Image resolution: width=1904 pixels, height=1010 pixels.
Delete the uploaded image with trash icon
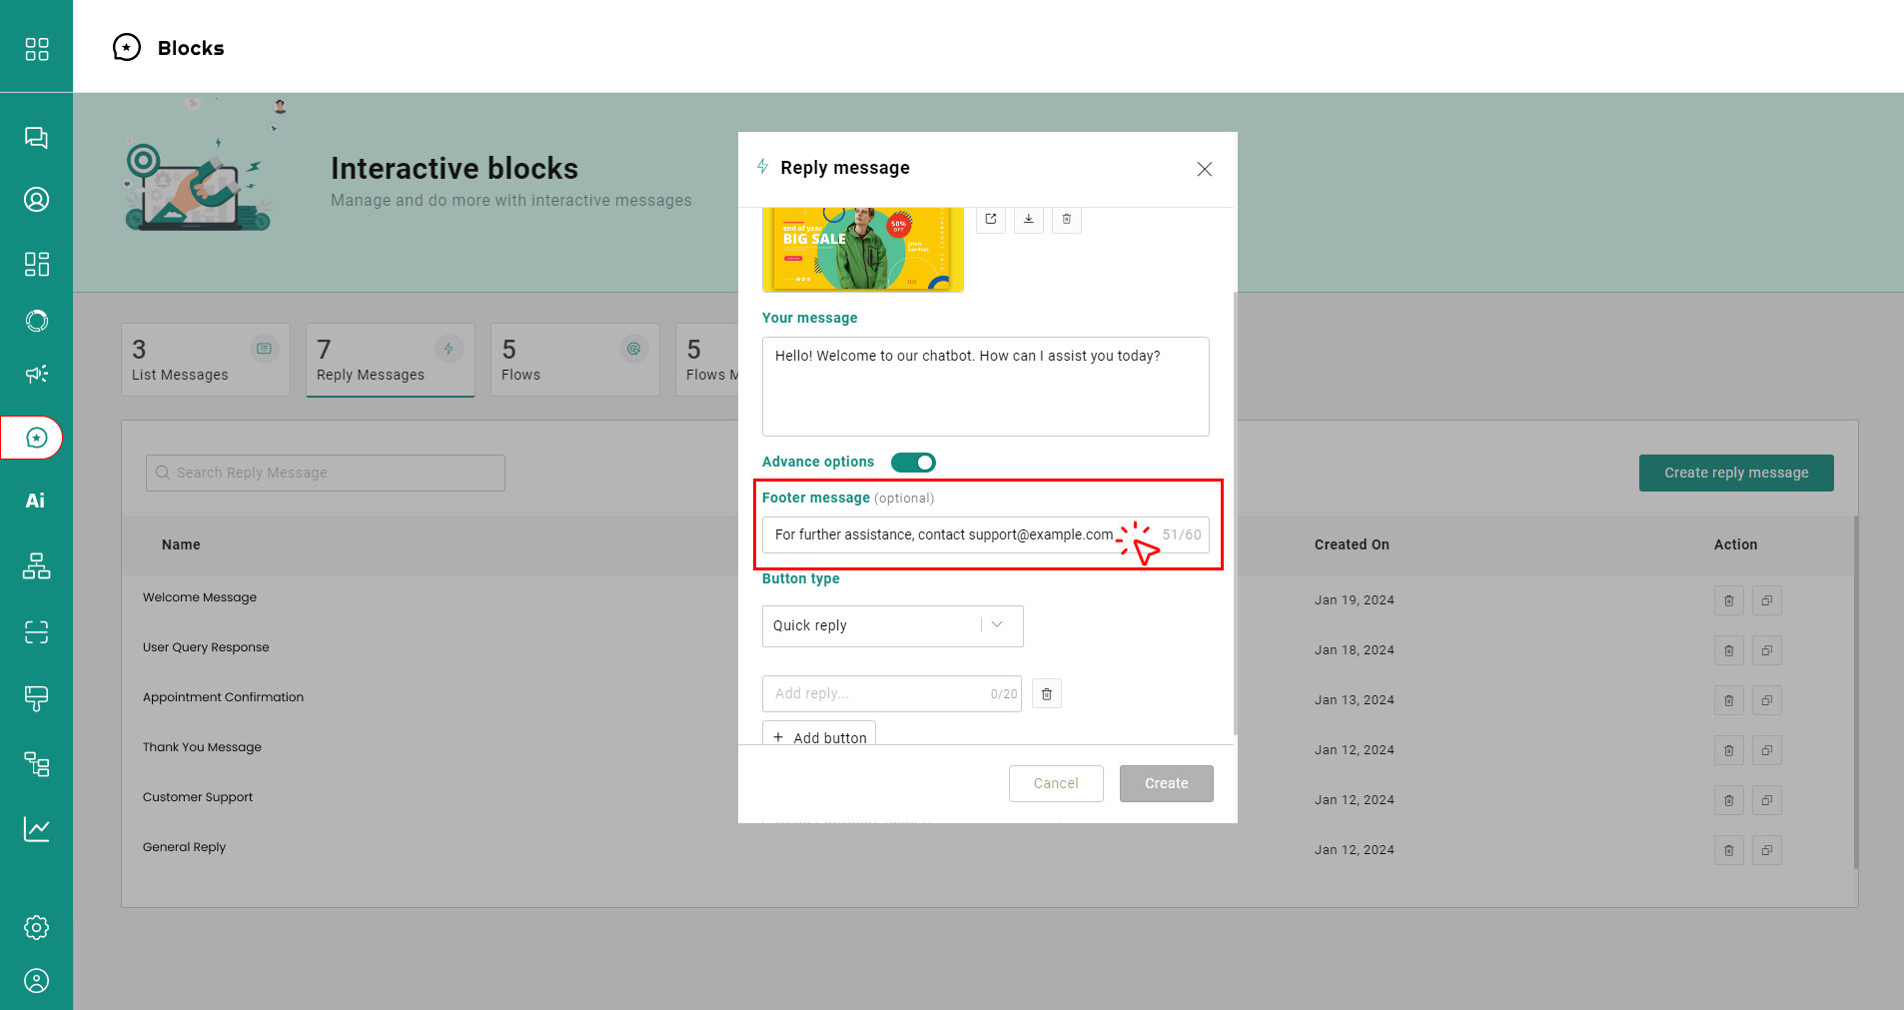[x=1066, y=219]
